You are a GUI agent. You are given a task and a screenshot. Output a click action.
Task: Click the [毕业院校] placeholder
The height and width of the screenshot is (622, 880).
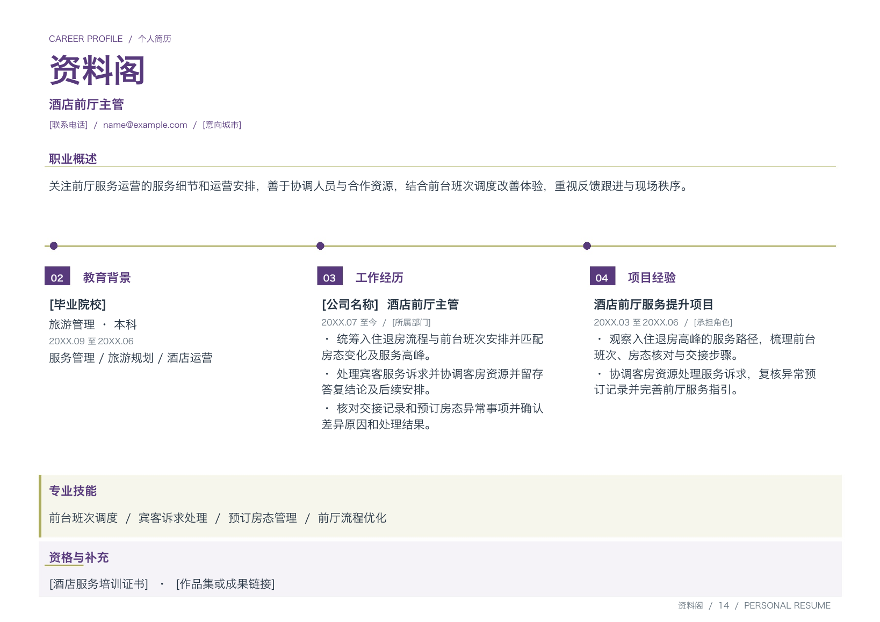pyautogui.click(x=78, y=305)
